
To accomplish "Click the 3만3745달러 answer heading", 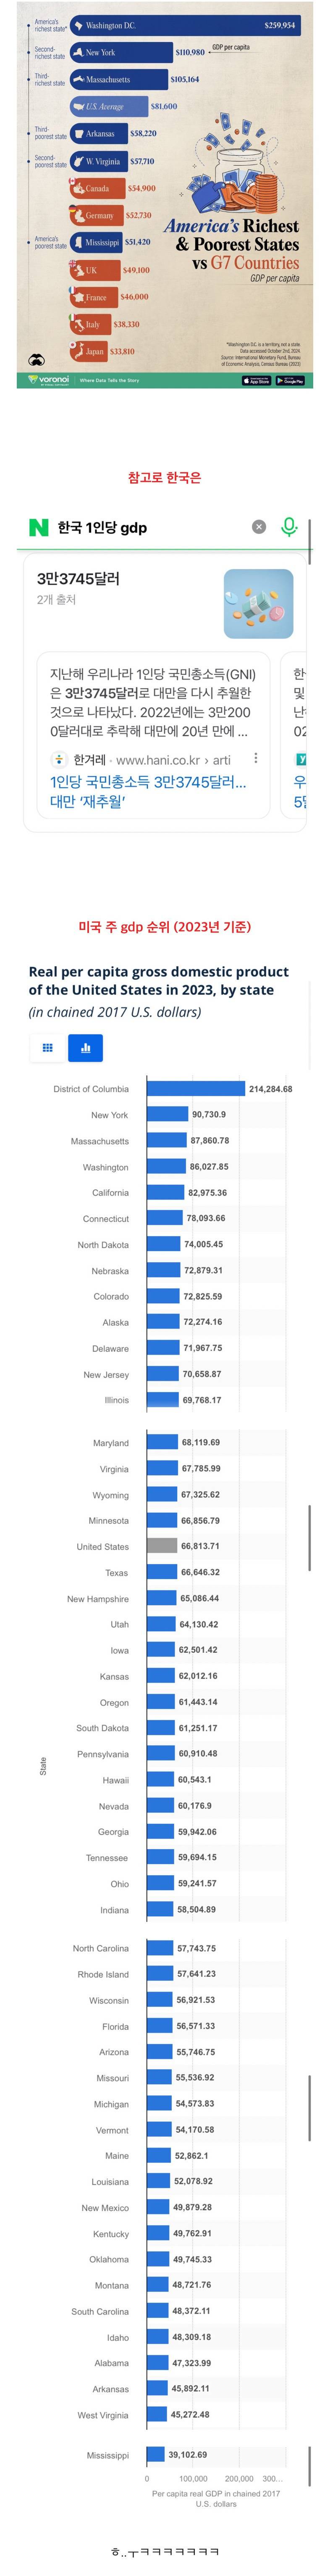I will point(78,579).
